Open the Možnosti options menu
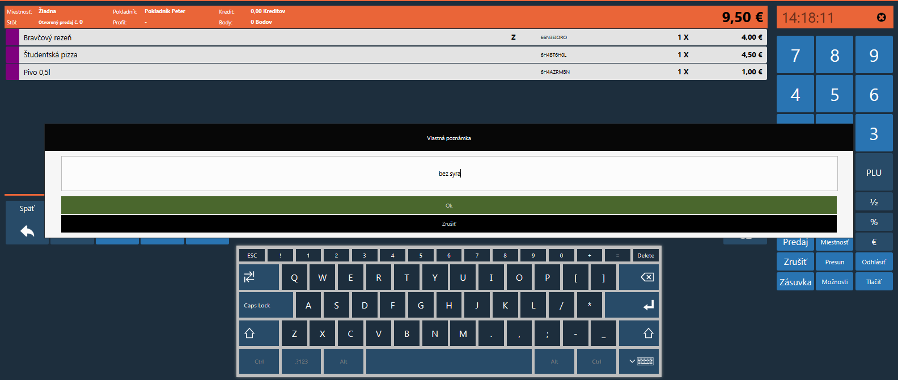Screen dimensions: 898x380 835,282
